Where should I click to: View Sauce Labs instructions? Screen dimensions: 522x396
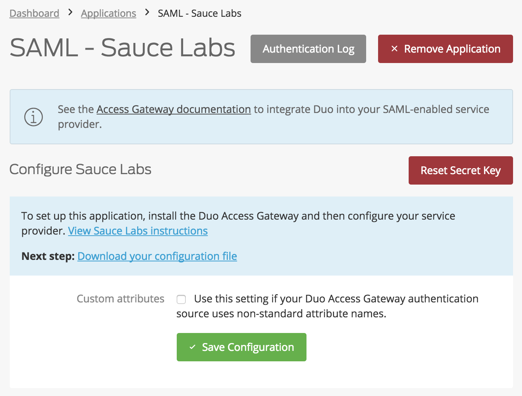[x=138, y=231]
